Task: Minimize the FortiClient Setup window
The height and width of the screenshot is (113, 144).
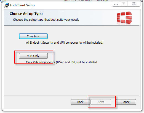Action: point(116,4)
